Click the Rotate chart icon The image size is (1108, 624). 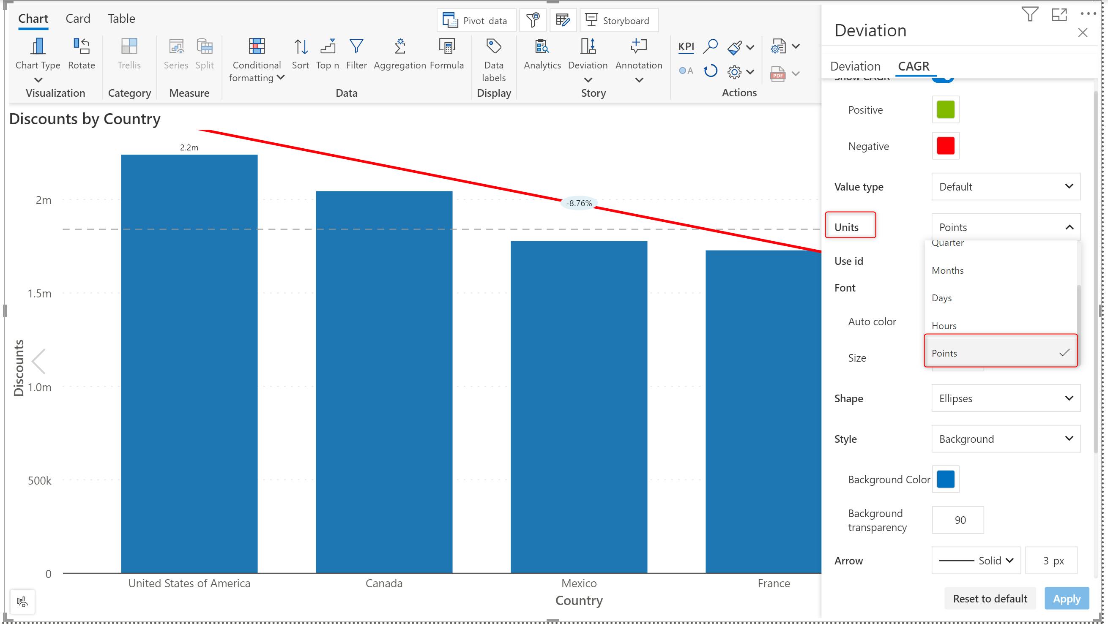coord(81,46)
